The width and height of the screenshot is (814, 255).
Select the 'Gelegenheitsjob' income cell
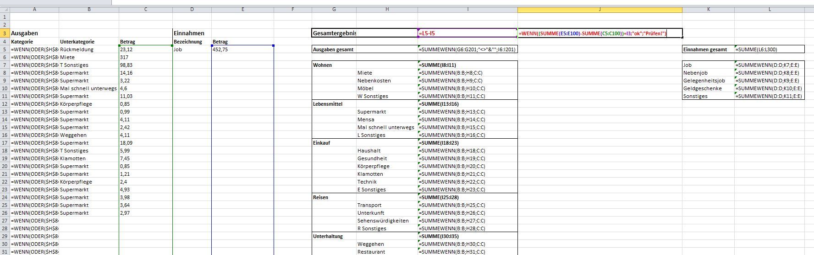(708, 81)
